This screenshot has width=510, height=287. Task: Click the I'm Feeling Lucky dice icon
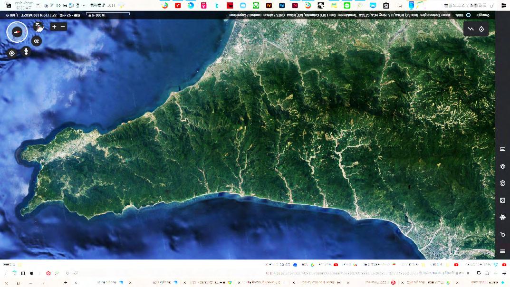tap(502, 200)
